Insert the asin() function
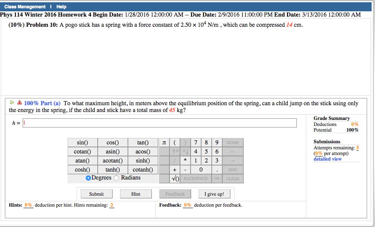The image size is (375, 227). [113, 152]
